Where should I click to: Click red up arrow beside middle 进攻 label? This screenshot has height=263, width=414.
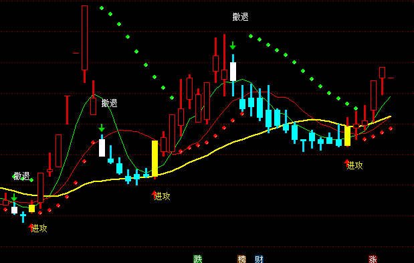click(154, 193)
